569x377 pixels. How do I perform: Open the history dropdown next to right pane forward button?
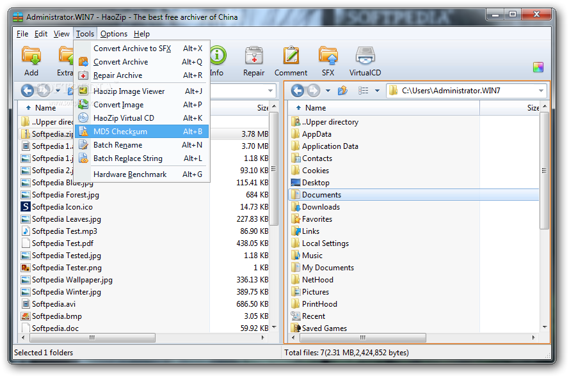click(x=328, y=91)
